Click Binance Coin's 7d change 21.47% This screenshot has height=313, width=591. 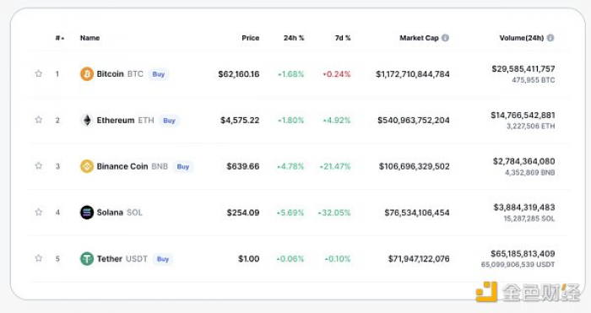334,166
